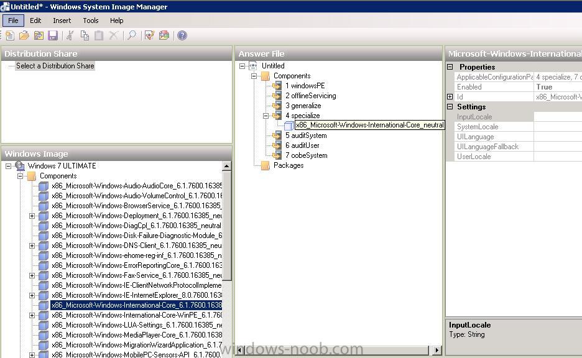Image resolution: width=582 pixels, height=358 pixels.
Task: Click the Enabled property value True
Action: (x=558, y=87)
